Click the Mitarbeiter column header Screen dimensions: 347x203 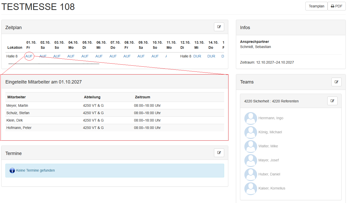pyautogui.click(x=17, y=97)
